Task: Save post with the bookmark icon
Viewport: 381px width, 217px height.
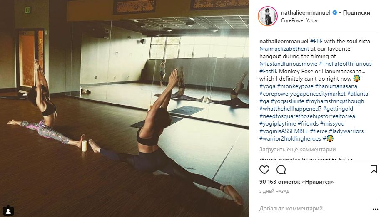Action: tap(374, 170)
